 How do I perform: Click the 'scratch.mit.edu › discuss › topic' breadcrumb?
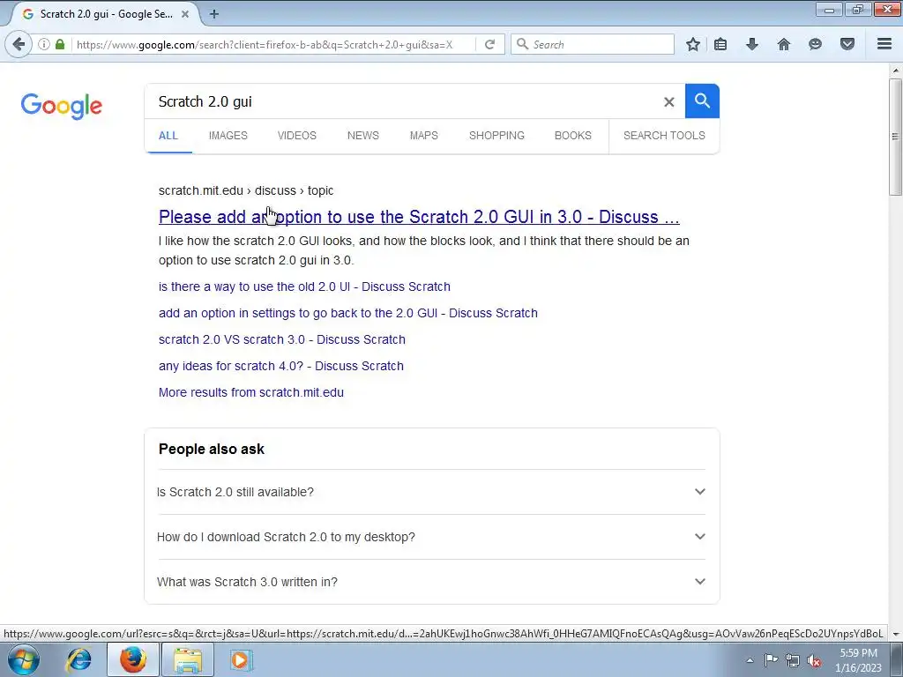[246, 190]
